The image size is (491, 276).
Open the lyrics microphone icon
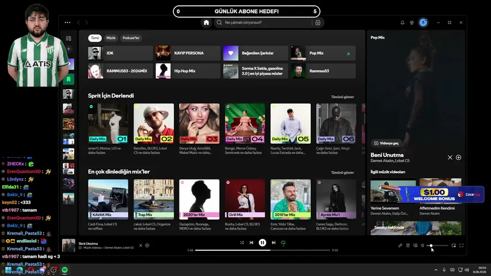point(400,246)
